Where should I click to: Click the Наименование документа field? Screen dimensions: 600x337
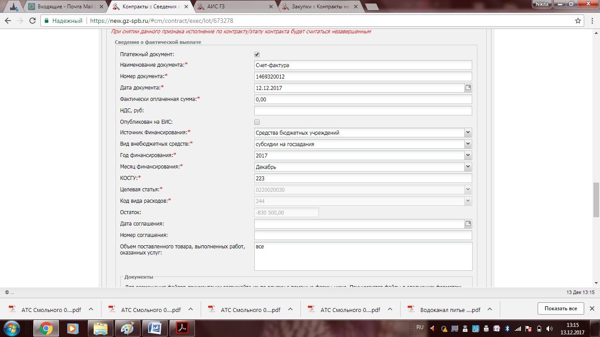tap(363, 65)
